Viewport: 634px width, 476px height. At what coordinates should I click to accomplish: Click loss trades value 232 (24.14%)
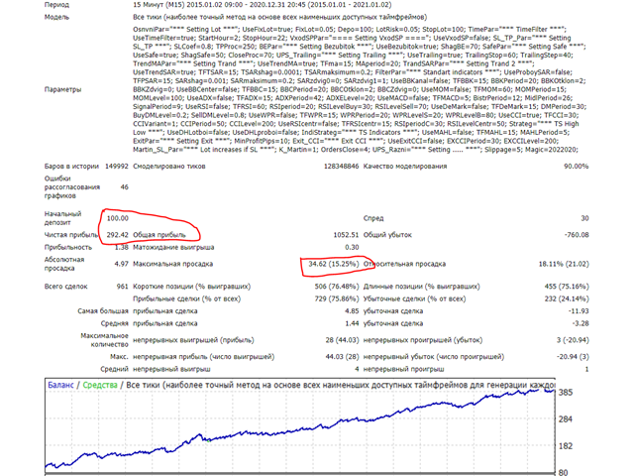[x=567, y=299]
